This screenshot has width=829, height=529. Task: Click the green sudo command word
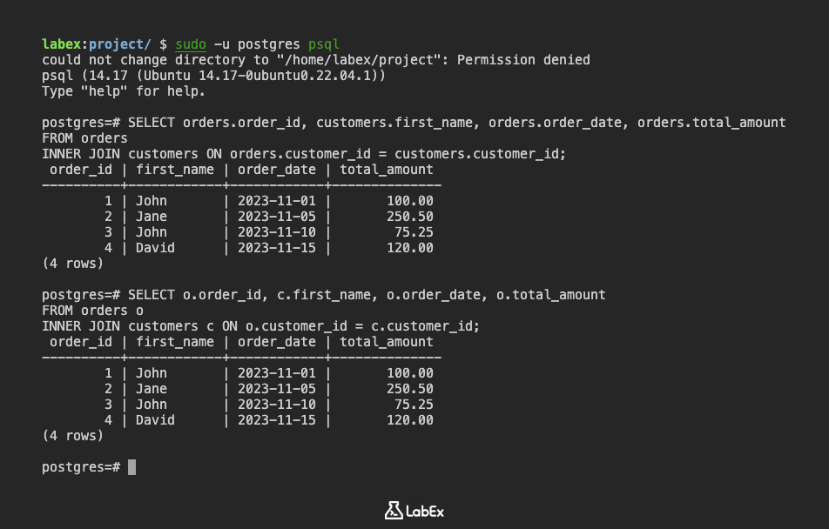(191, 44)
